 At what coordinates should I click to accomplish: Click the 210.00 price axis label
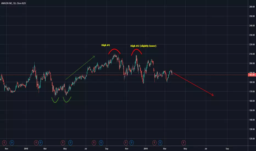pyautogui.click(x=252, y=54)
